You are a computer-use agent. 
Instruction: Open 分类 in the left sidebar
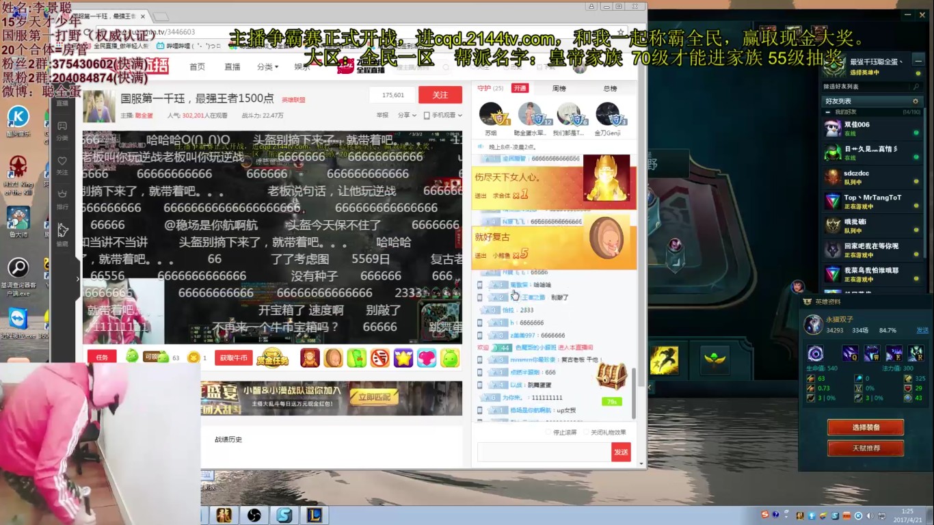click(62, 131)
